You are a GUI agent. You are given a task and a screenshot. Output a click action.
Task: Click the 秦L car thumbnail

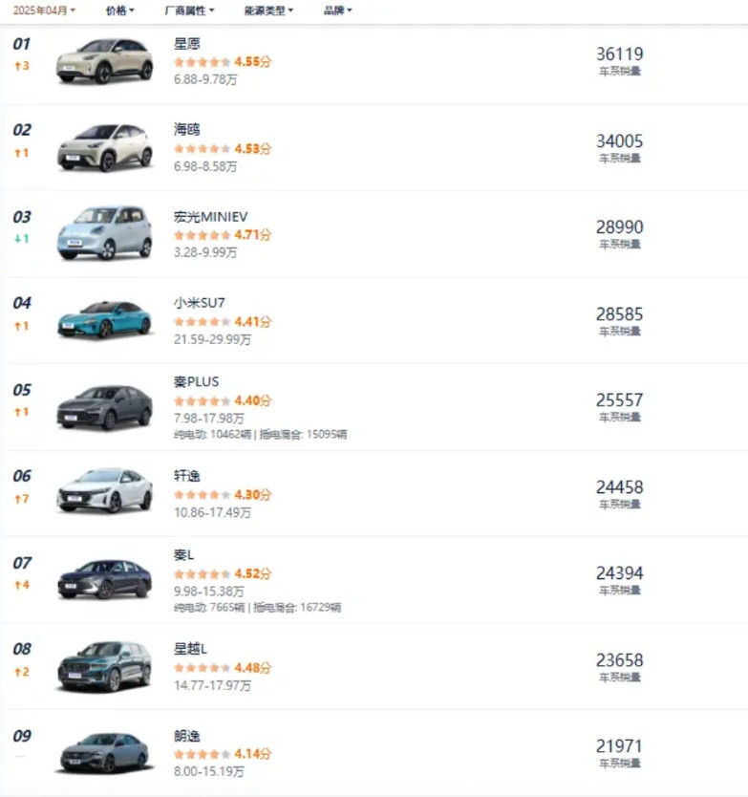coord(104,579)
